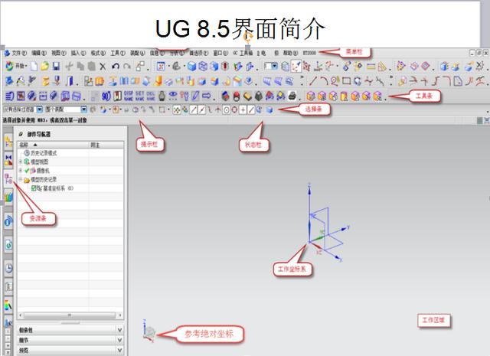
Task: Open the 窗口 menu
Action: (x=221, y=53)
